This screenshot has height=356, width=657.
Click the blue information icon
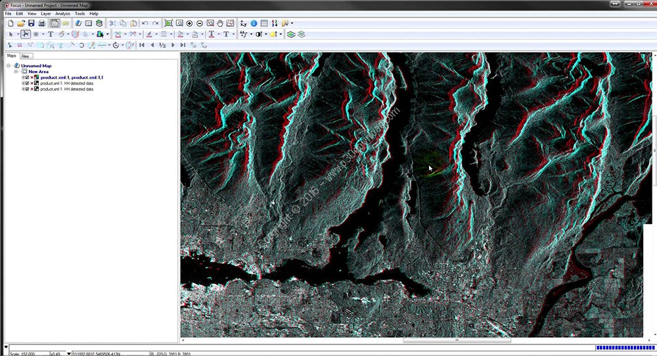254,24
